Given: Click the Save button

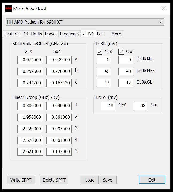Looking at the screenshot, I should pos(108,180).
